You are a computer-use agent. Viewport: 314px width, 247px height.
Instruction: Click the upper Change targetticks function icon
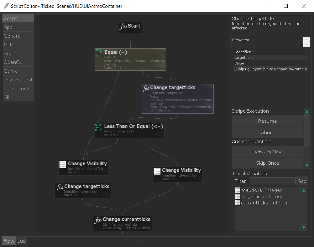click(146, 88)
